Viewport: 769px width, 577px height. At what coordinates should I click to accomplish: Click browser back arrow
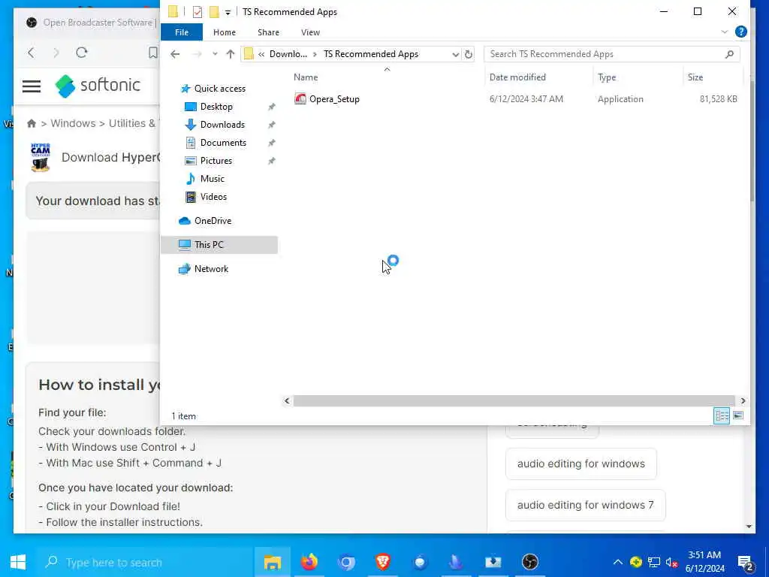[32, 53]
